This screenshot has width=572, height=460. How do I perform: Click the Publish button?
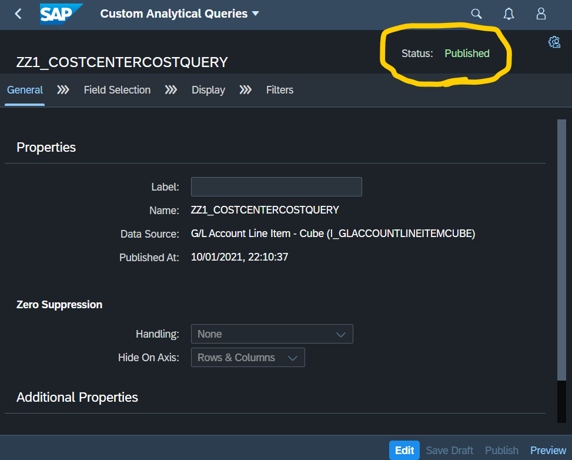pos(501,450)
